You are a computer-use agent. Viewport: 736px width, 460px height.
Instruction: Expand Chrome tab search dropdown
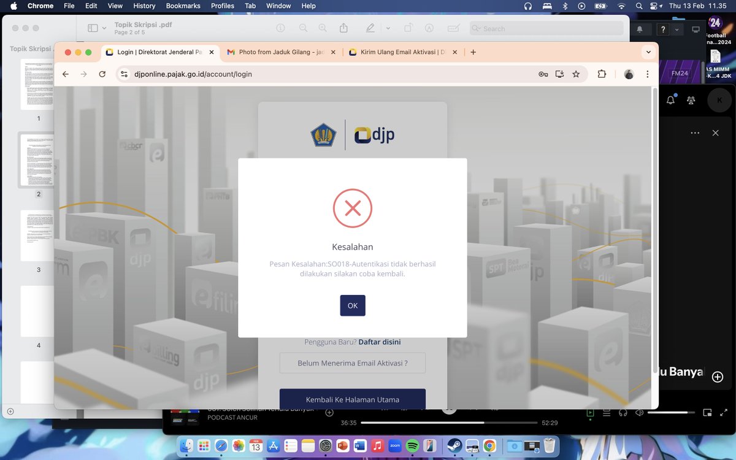tap(648, 52)
